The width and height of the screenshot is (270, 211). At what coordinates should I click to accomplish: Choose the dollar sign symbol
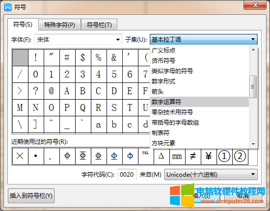click(83, 57)
